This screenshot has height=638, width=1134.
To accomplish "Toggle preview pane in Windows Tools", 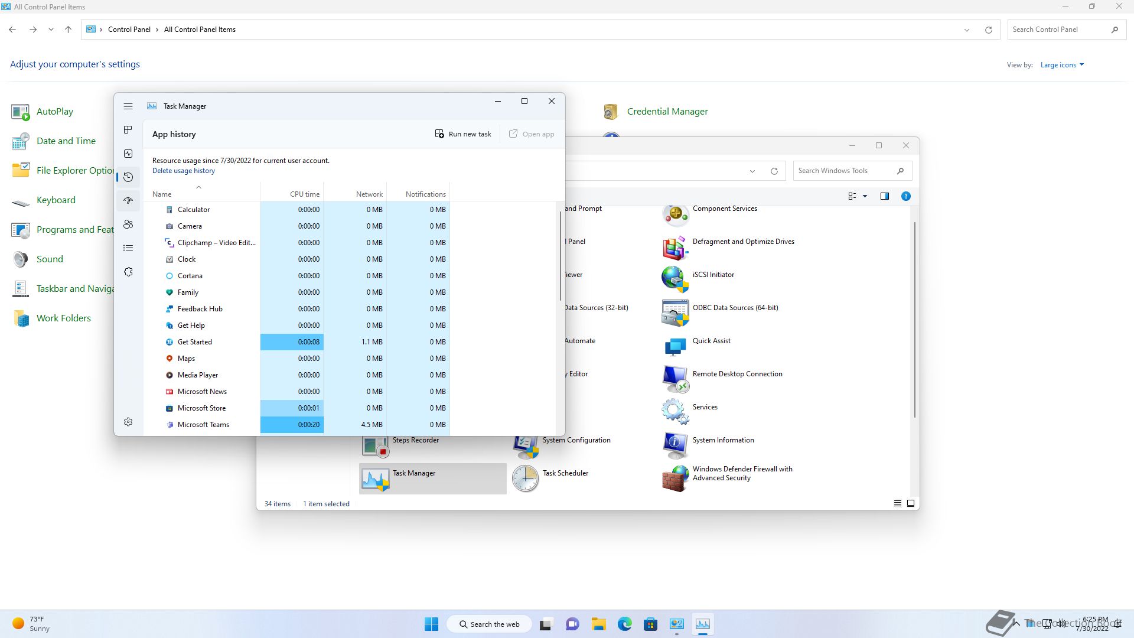I will tap(885, 196).
